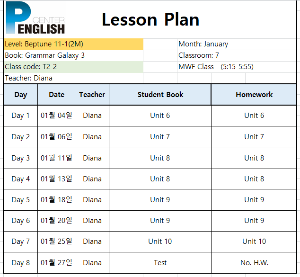Click the Unit 10 Homework cell

[254, 241]
